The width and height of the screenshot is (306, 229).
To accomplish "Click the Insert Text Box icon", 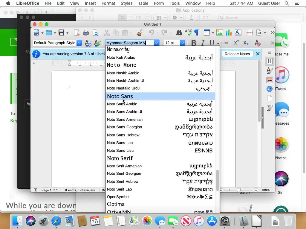I will [238, 33].
